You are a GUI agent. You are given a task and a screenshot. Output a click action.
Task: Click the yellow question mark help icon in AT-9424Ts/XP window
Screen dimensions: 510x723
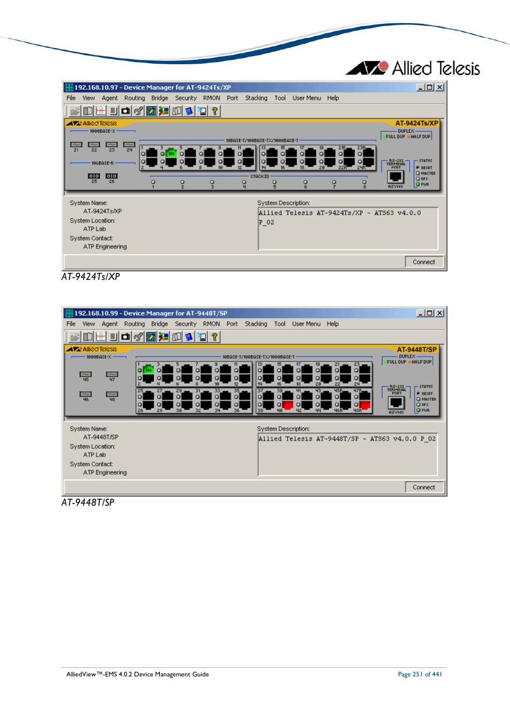[x=214, y=111]
